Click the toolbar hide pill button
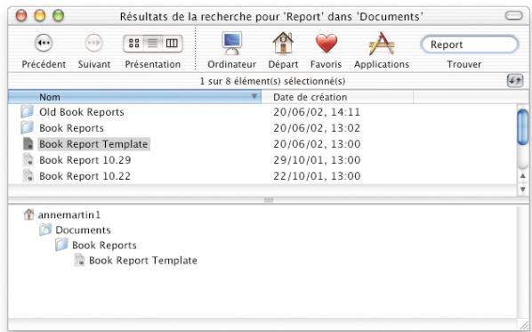The width and height of the screenshot is (532, 332). [513, 16]
